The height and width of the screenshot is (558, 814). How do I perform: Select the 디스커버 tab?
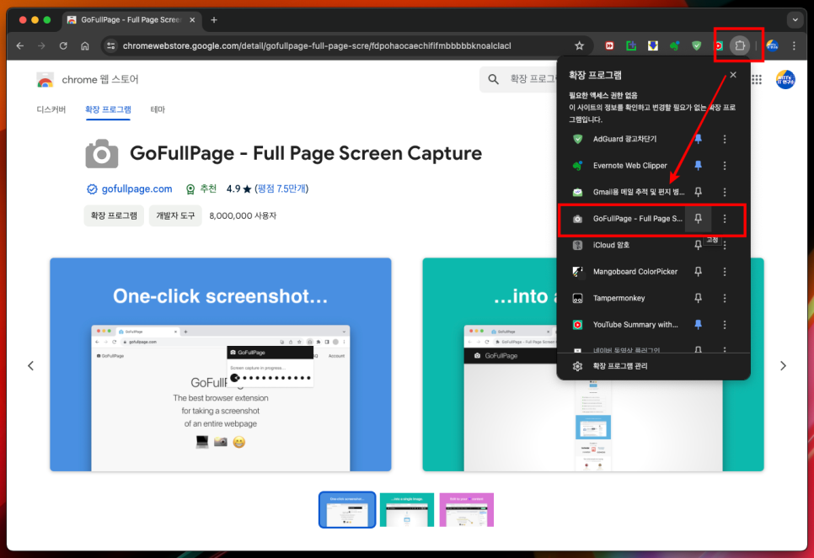tap(51, 109)
